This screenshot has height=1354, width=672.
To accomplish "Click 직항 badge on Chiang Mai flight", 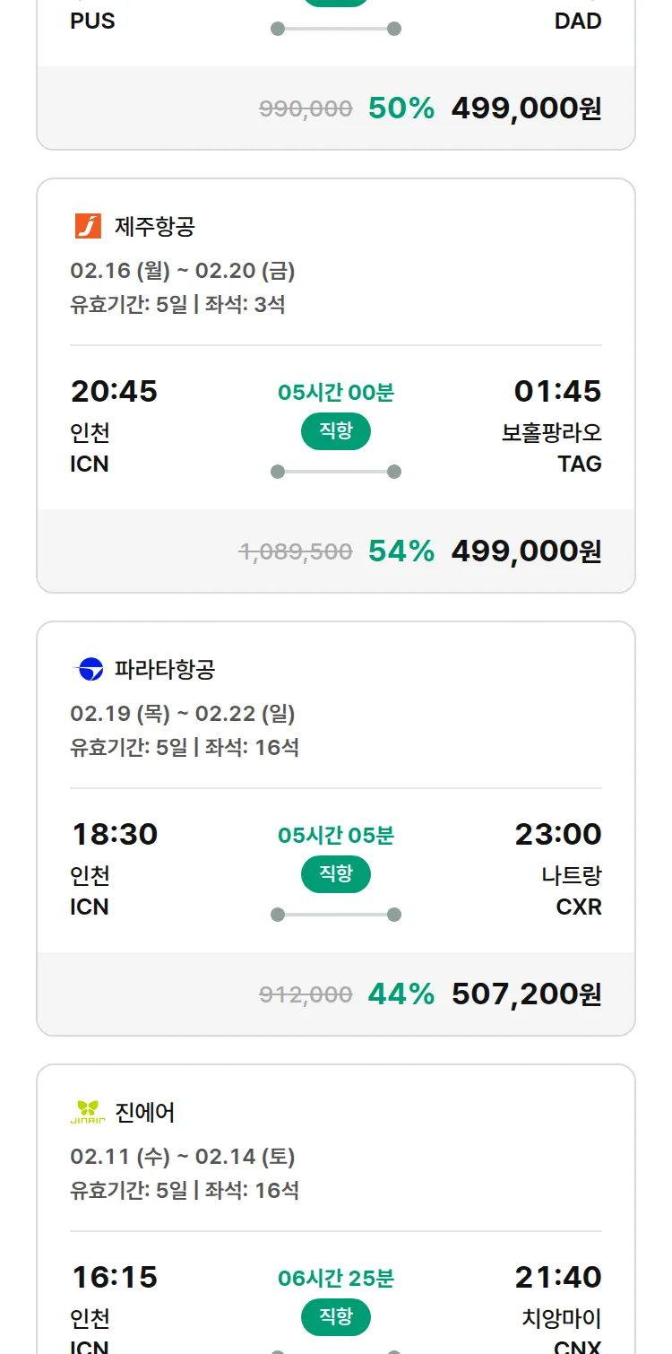I will pos(335,1317).
